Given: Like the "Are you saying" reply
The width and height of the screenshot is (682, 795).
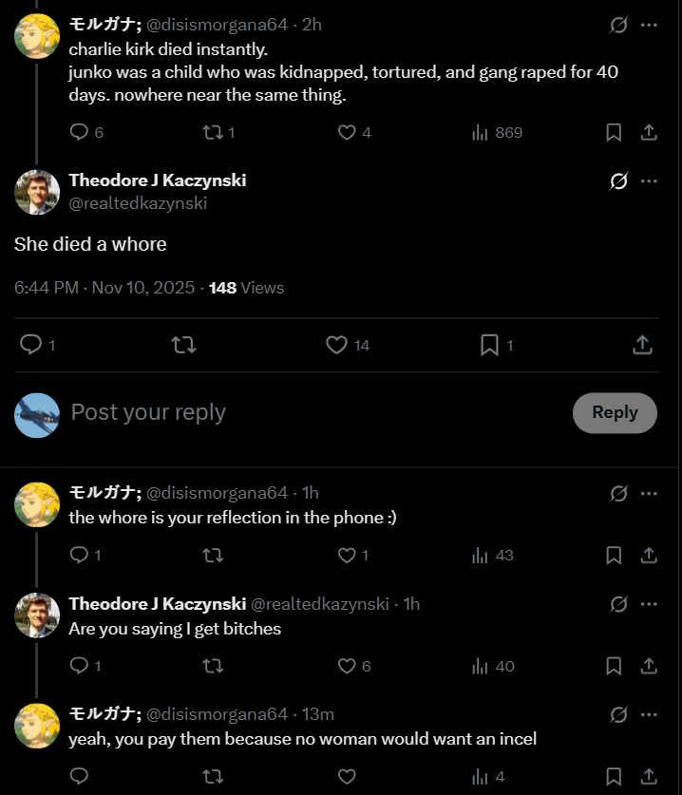Looking at the screenshot, I should [348, 667].
